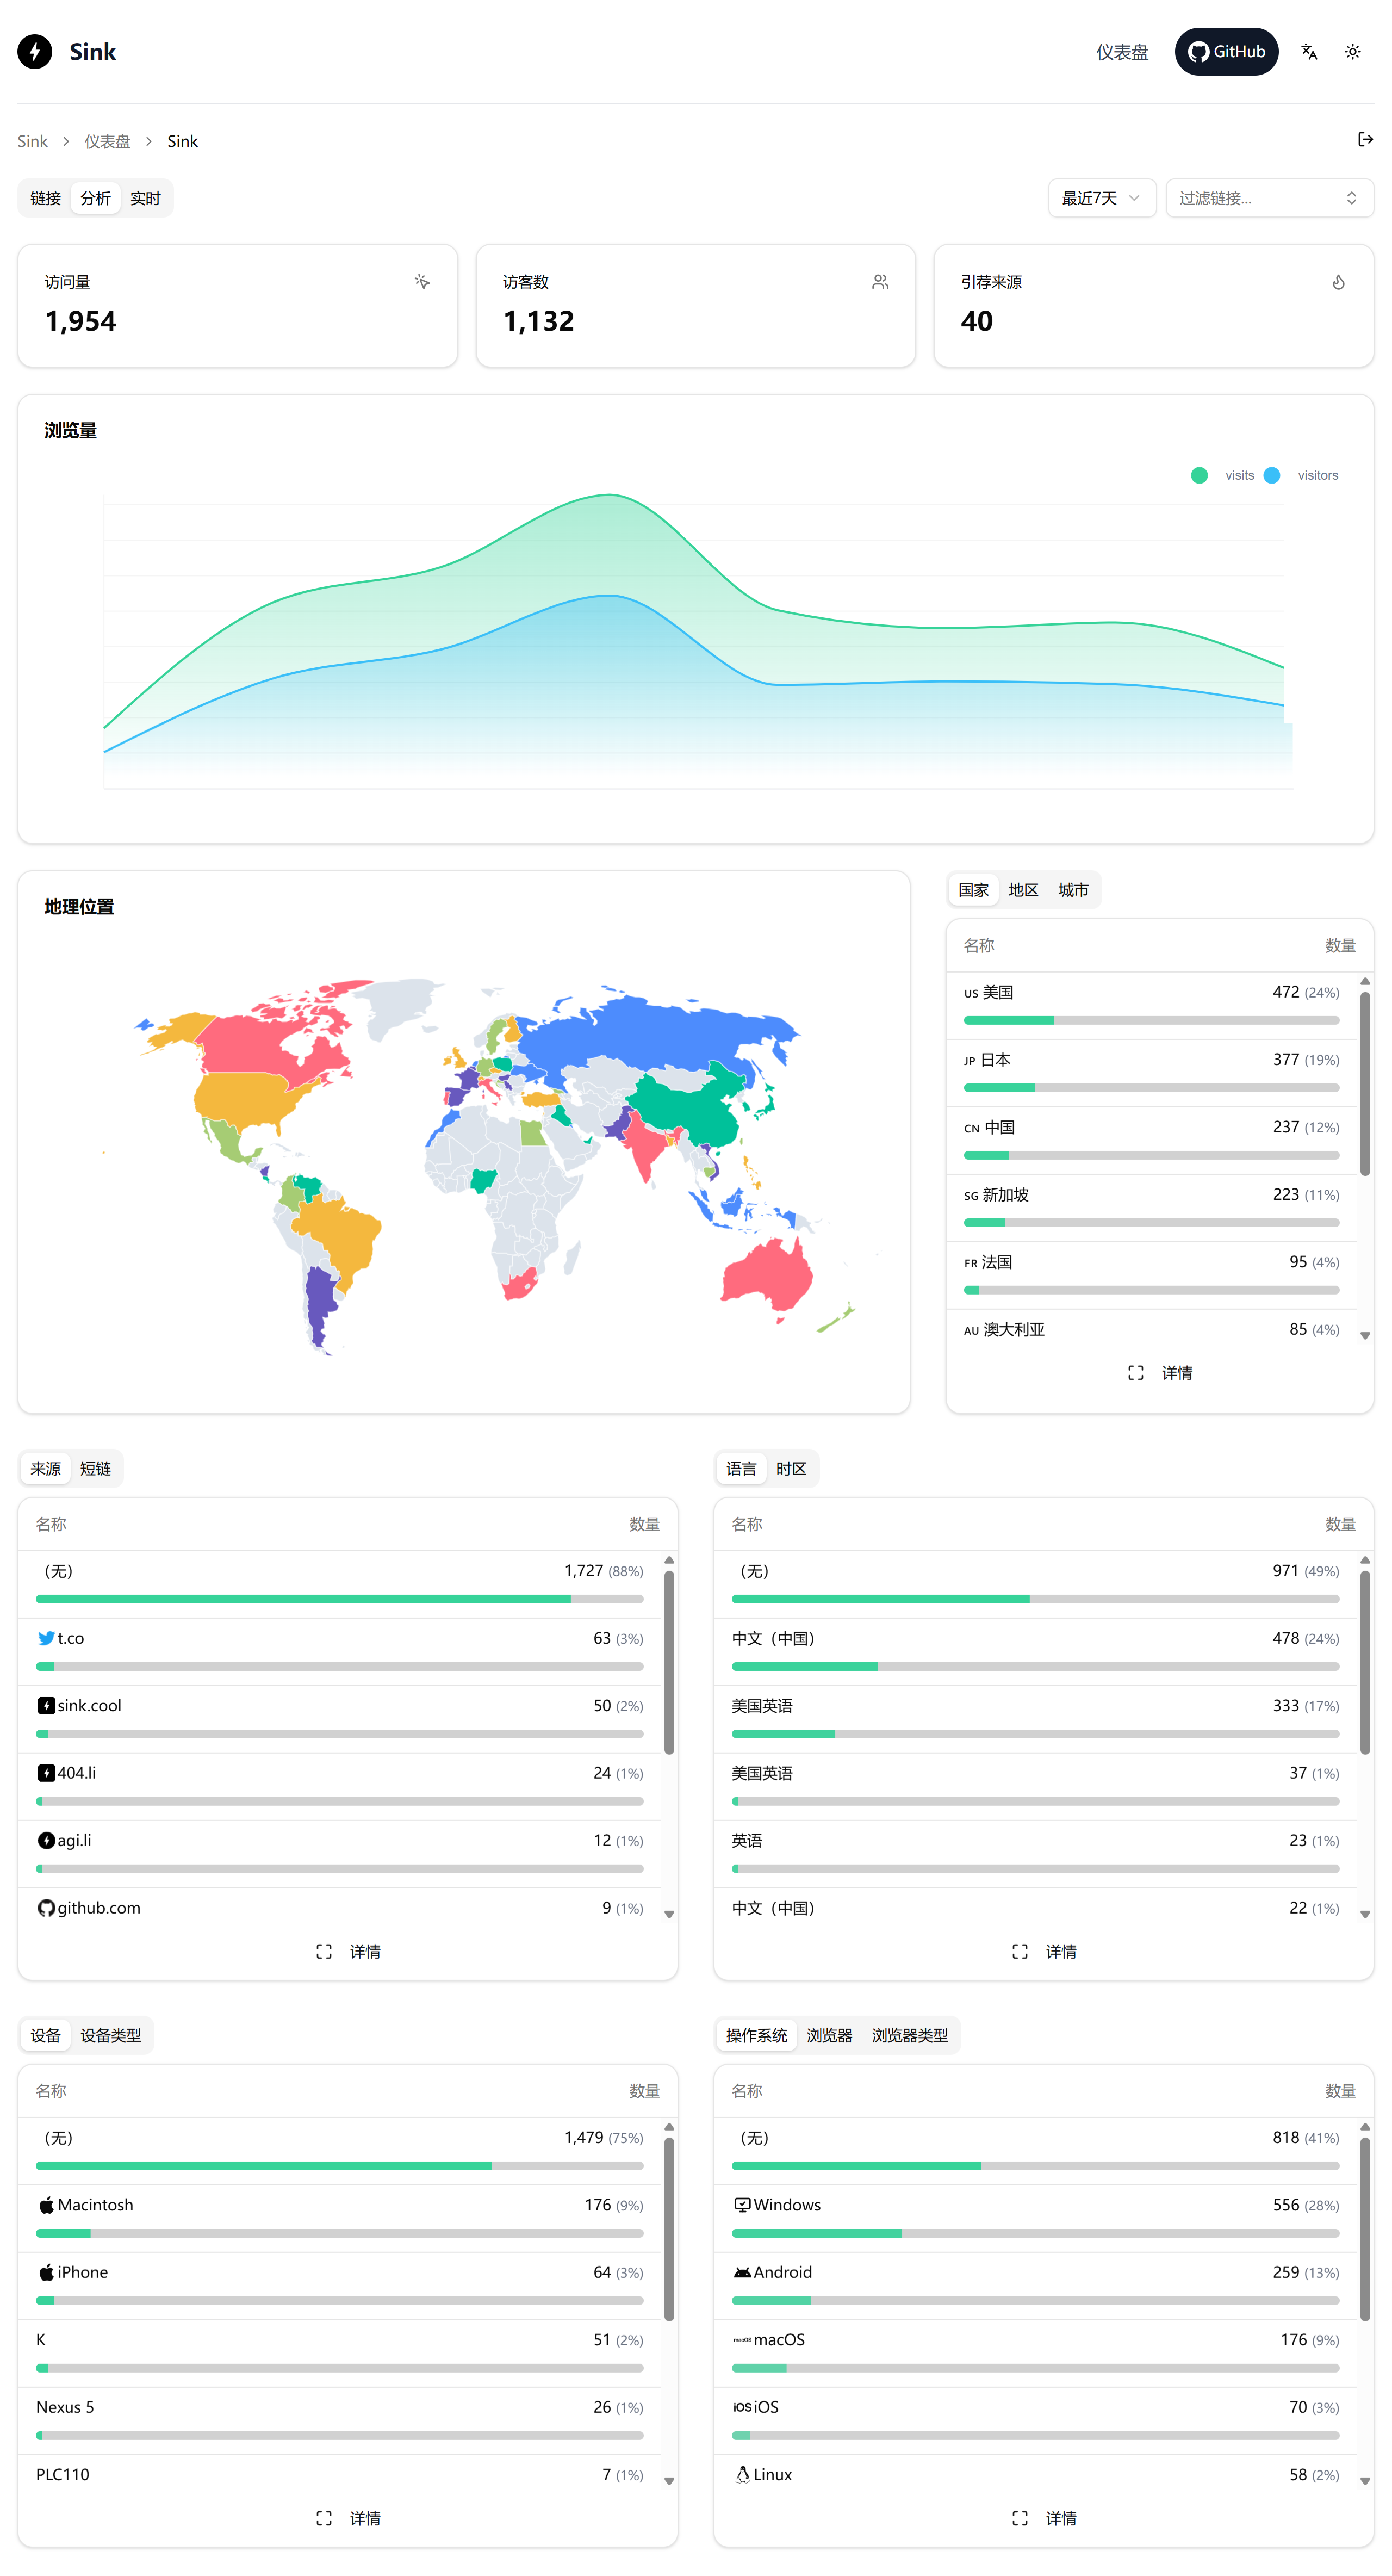Click the language translate icon
Viewport: 1392px width, 2576px height.
click(1308, 52)
